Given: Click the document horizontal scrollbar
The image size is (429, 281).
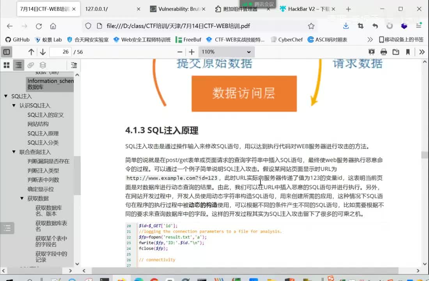Looking at the screenshot, I should click(245, 270).
